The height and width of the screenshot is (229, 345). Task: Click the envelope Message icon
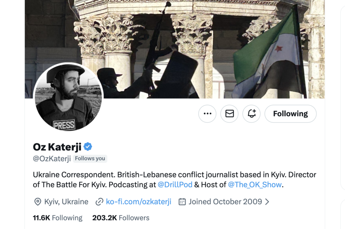[229, 114]
